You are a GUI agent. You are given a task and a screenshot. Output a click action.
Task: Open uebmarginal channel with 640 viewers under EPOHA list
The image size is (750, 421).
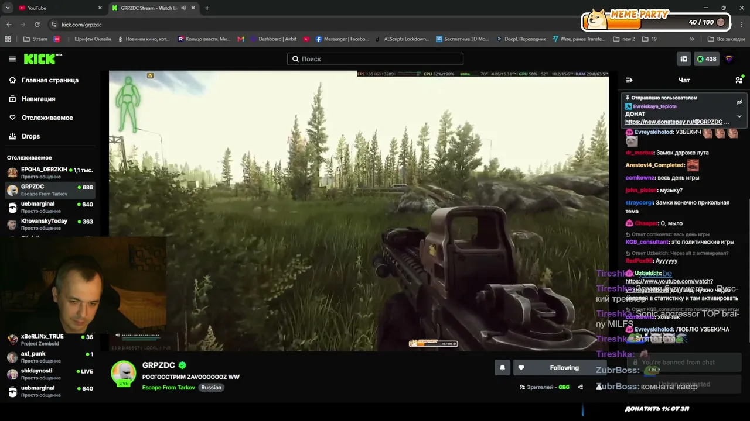pyautogui.click(x=50, y=207)
